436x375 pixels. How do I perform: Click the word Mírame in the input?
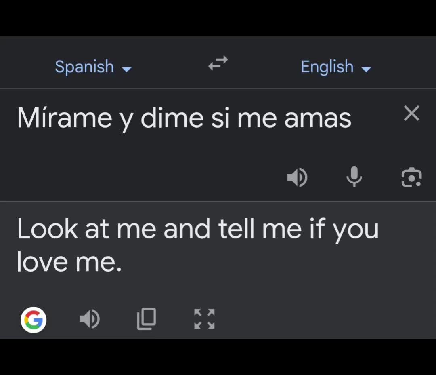tap(65, 118)
